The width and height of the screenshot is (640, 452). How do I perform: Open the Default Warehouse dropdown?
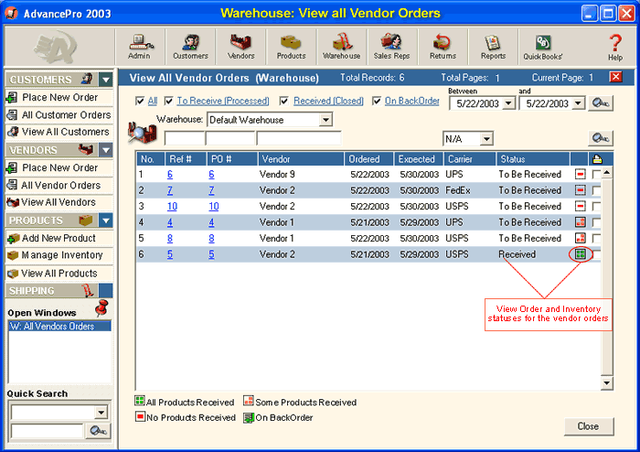325,120
